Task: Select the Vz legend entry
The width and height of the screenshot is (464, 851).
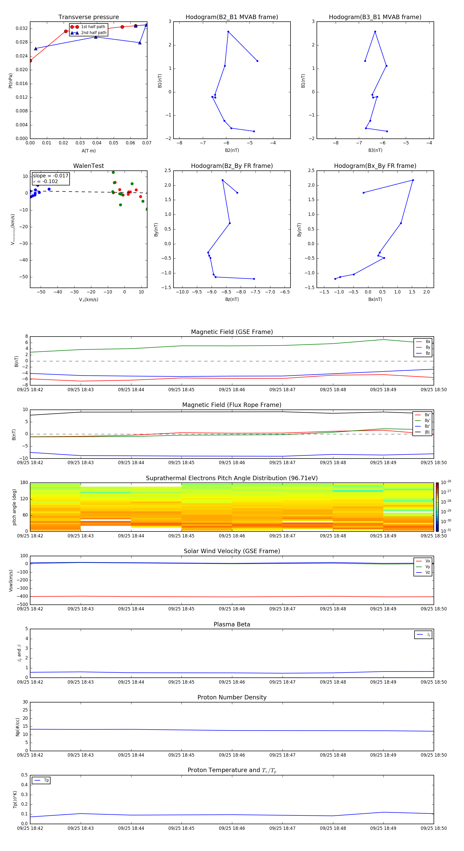Action: (423, 572)
